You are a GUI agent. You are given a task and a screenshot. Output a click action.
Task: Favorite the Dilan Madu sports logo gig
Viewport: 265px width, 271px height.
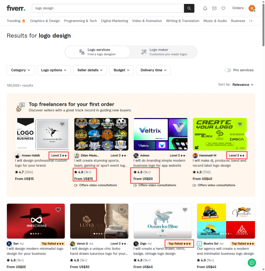121,124
